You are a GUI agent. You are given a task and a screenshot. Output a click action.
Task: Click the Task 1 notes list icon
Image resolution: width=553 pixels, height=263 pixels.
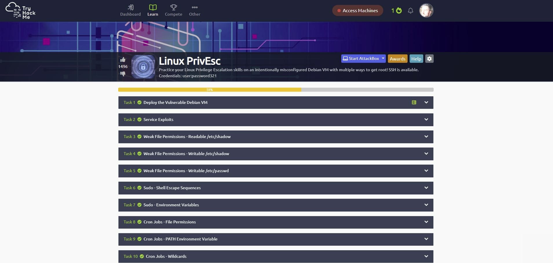point(414,102)
